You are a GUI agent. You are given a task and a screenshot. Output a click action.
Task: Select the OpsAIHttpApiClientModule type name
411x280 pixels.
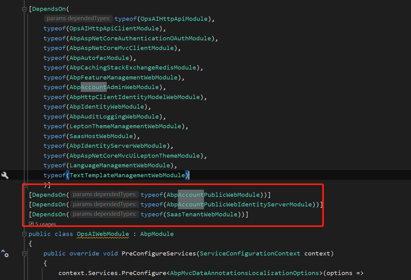coord(114,29)
